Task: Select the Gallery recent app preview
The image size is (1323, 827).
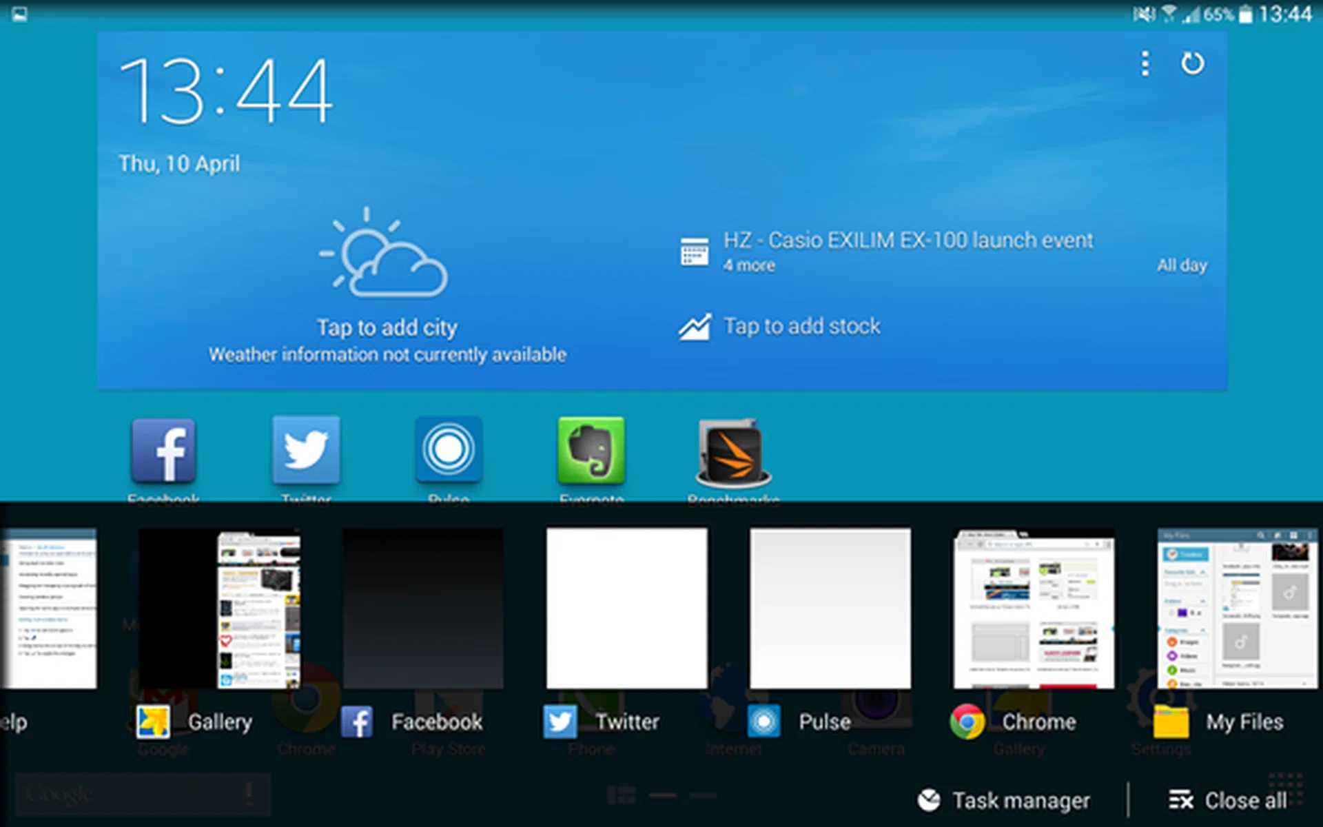Action: pyautogui.click(x=219, y=609)
